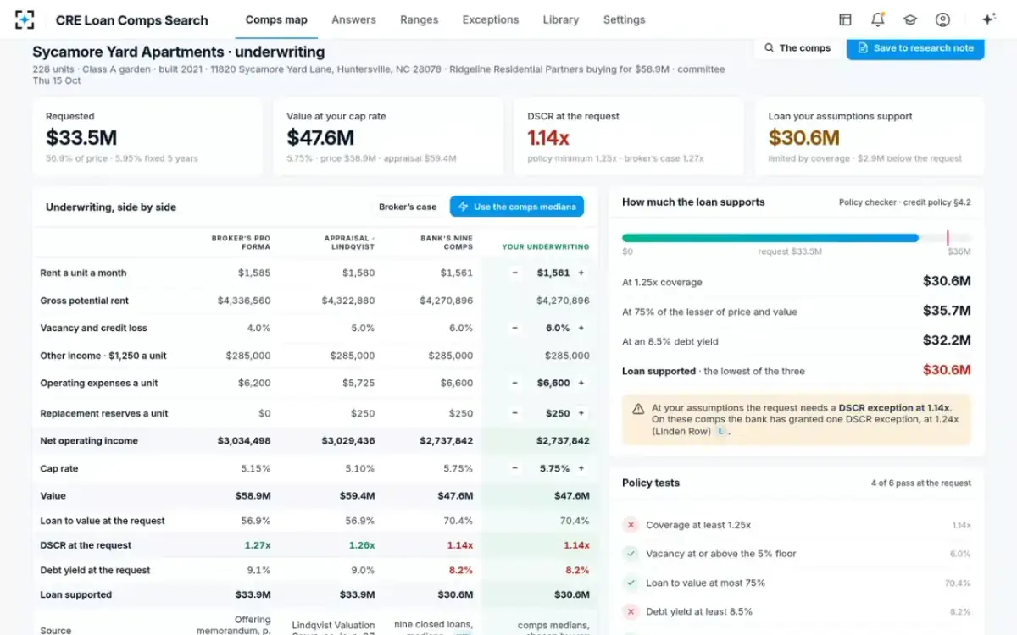Click Save to research note button
1017x635 pixels.
(915, 48)
